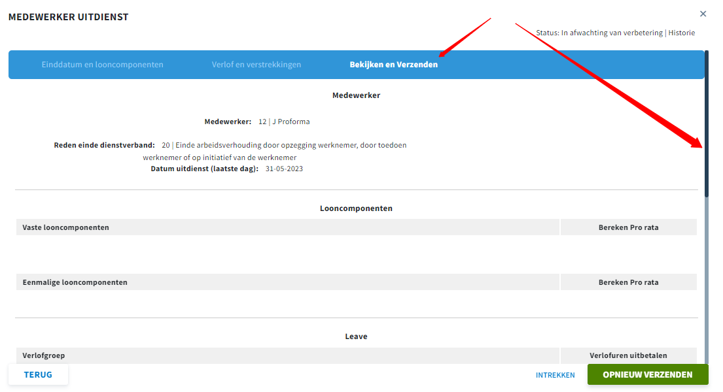The height and width of the screenshot is (392, 723).
Task: Select status text 'In afwachting van verbetering'
Action: 612,33
